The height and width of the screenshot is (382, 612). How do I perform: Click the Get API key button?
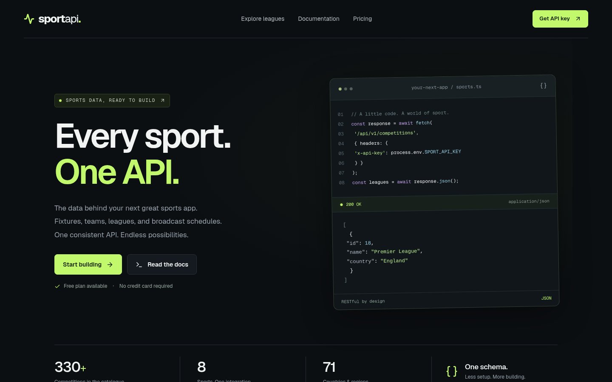point(560,19)
